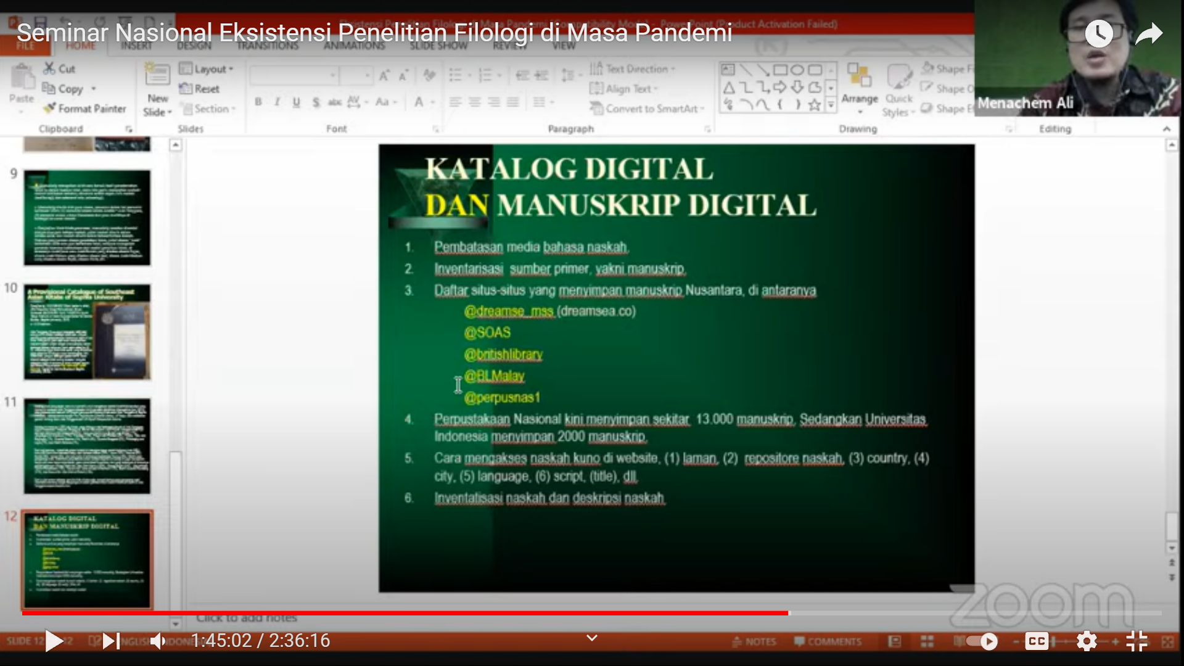Toggle the autoplay switch
Screen dimensions: 1184x666
(x=982, y=641)
